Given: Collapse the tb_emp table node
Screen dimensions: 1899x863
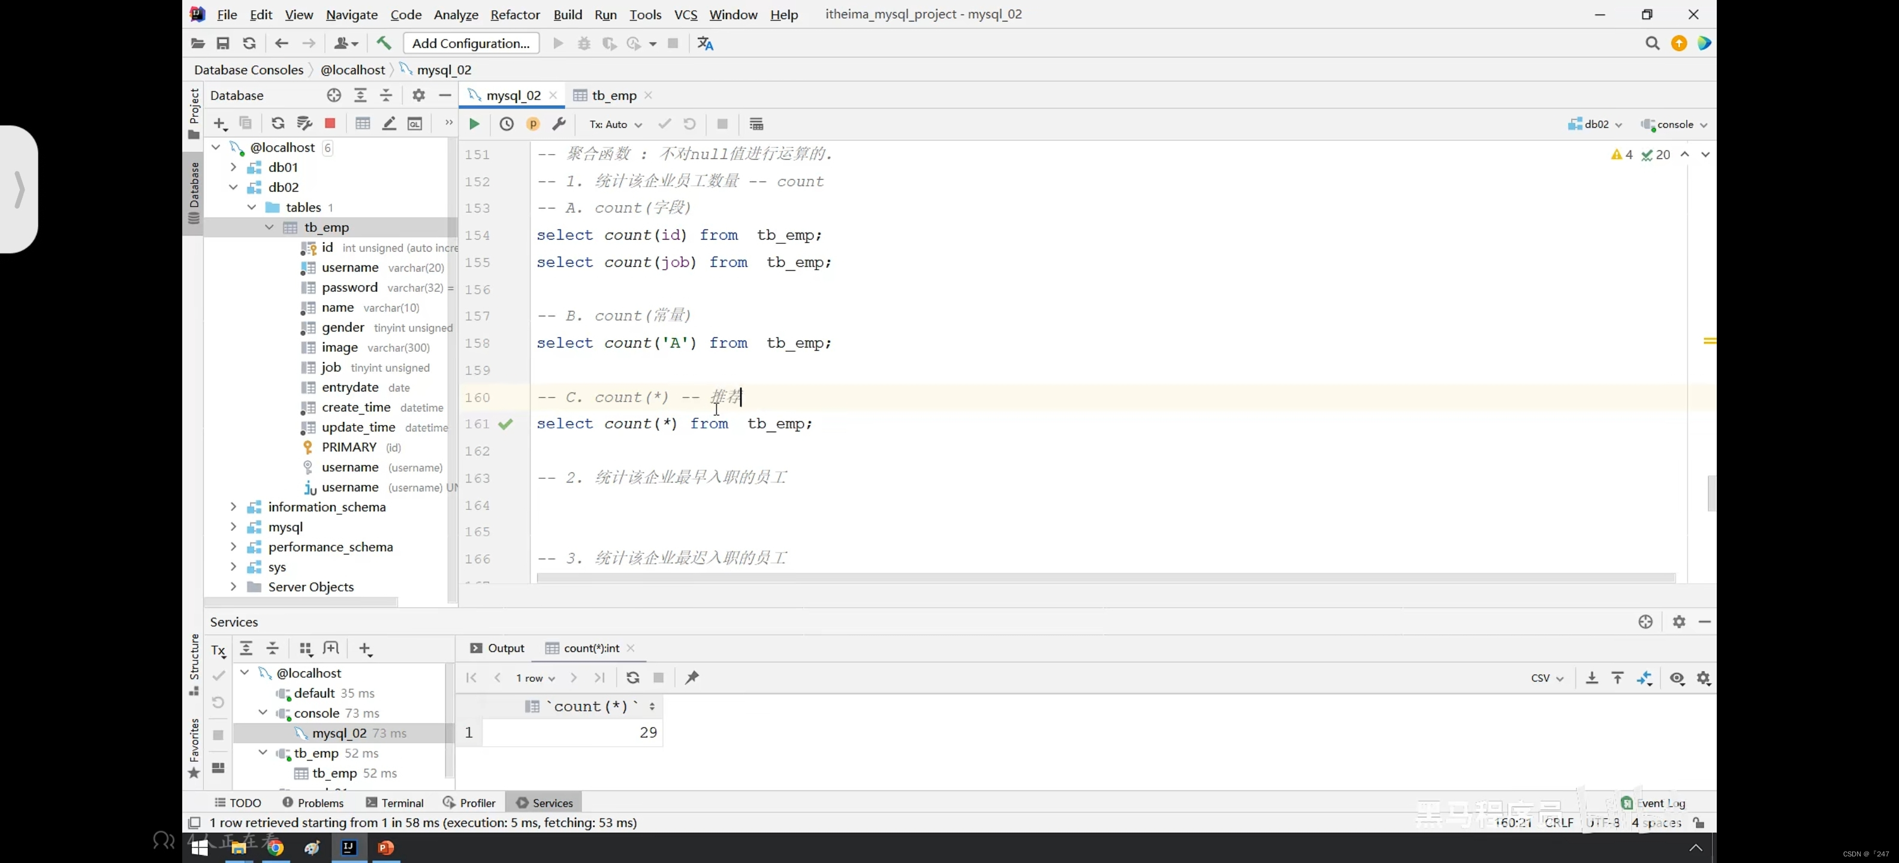Looking at the screenshot, I should click(x=269, y=227).
